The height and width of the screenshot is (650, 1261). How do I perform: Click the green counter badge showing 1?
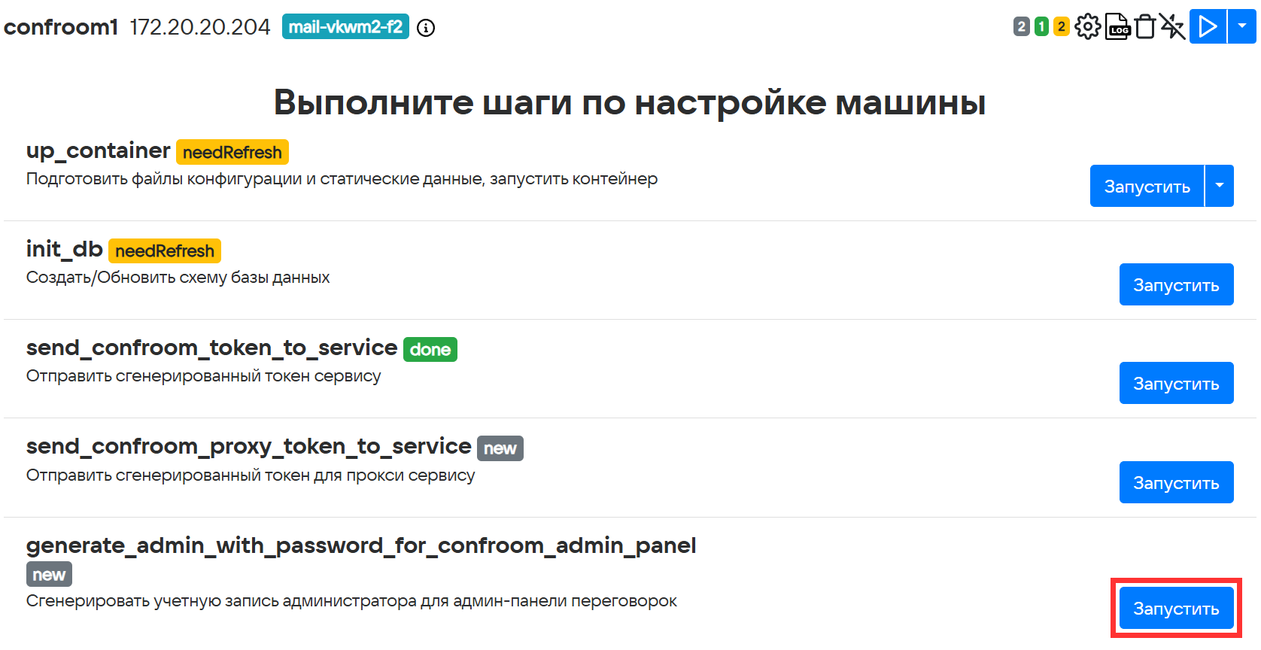click(x=1041, y=27)
